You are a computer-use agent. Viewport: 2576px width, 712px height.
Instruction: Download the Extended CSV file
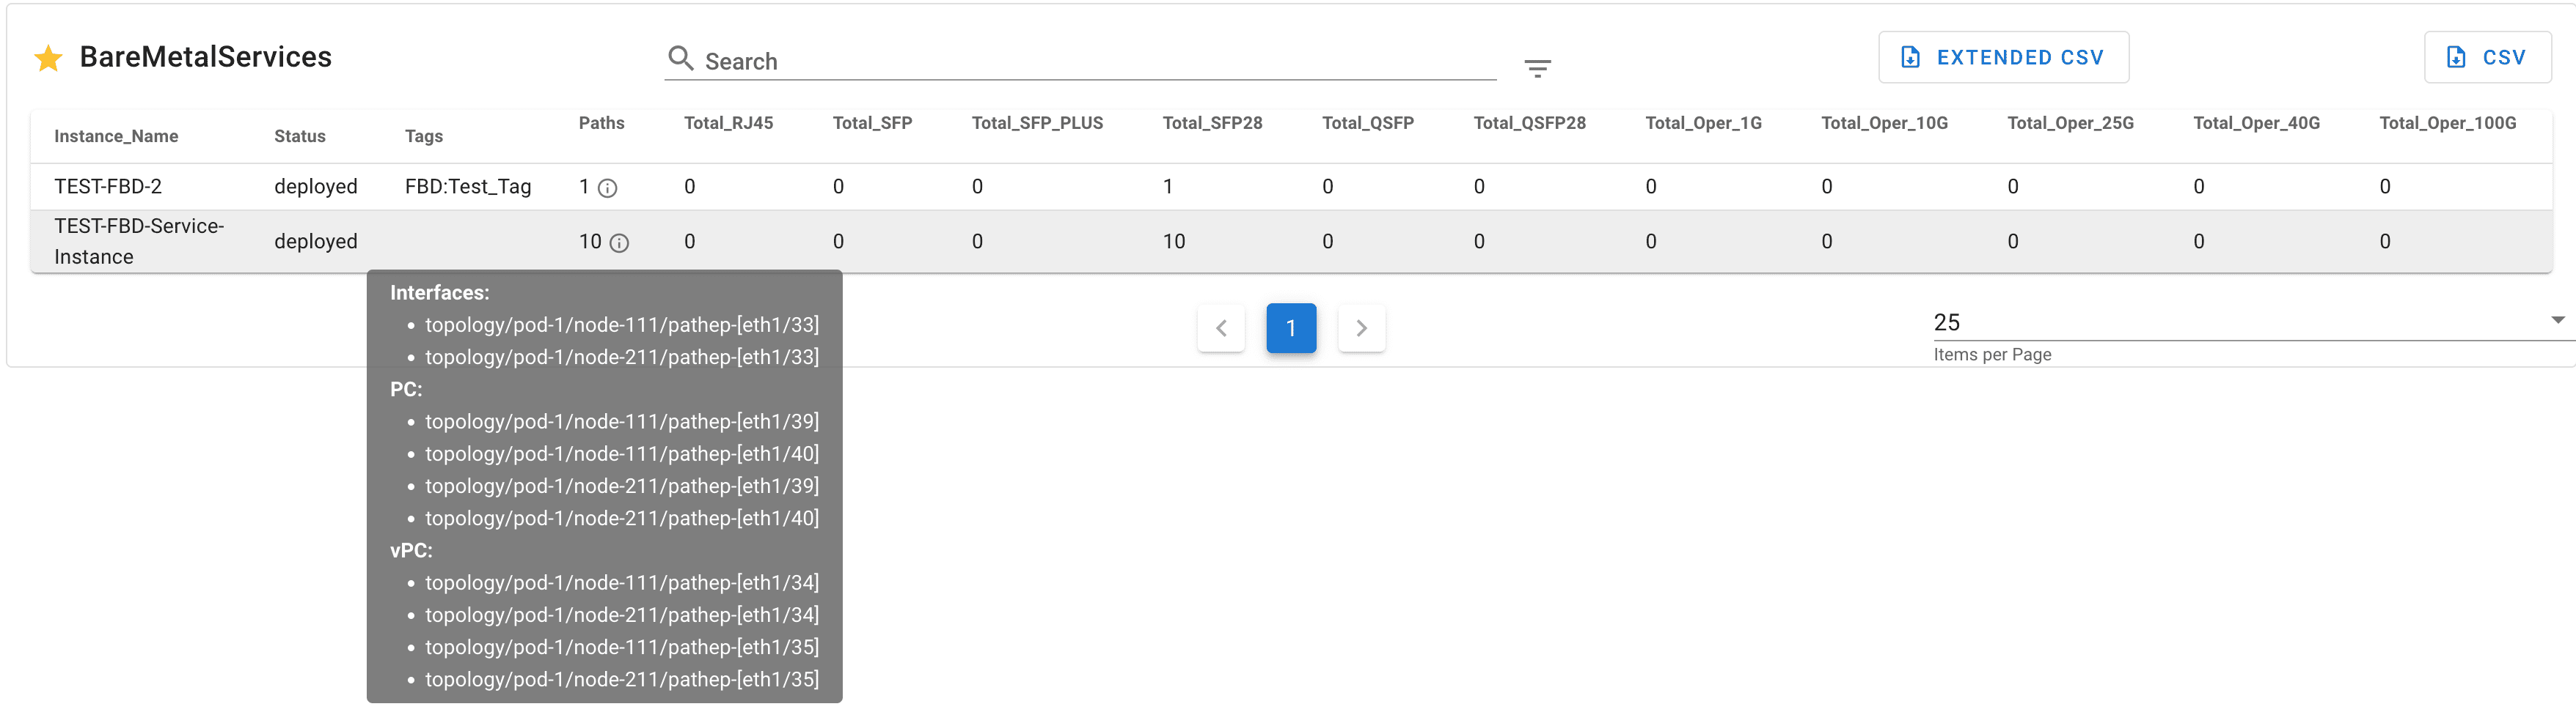[2003, 58]
